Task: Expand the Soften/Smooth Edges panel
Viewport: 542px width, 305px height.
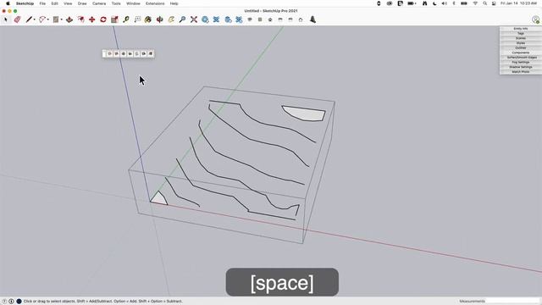Action: [521, 58]
